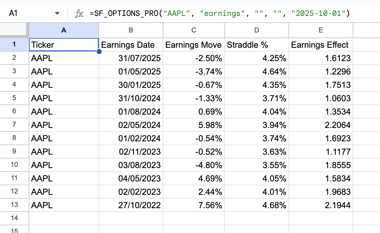Viewport: 380px width, 233px height.
Task: Click earnings move cell 5.98%
Action: tap(194, 125)
